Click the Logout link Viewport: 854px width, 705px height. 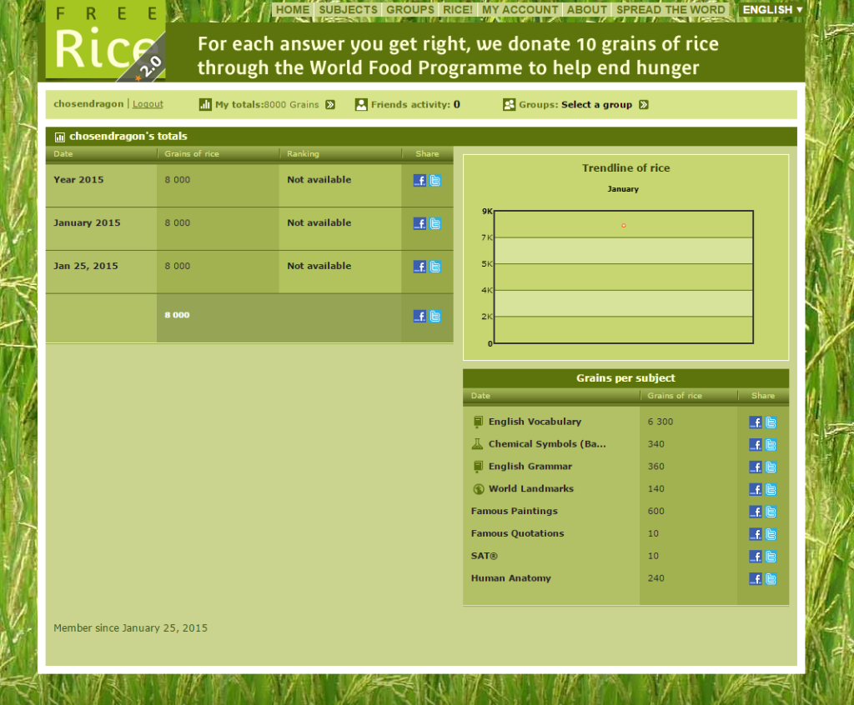click(148, 104)
